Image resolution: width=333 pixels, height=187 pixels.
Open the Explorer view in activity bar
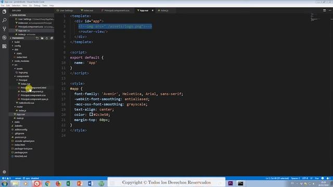pos(4,11)
